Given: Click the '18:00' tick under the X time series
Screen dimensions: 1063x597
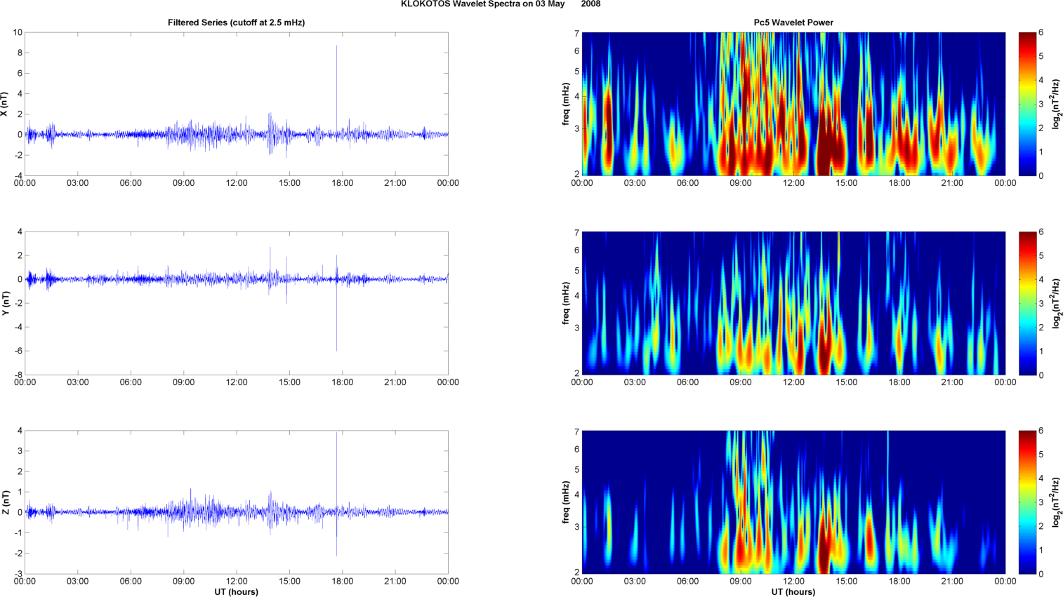Looking at the screenshot, I should [x=343, y=183].
